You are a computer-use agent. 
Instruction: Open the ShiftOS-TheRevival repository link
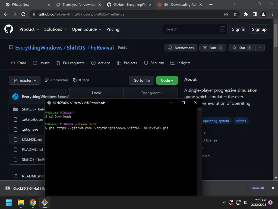click(90, 48)
